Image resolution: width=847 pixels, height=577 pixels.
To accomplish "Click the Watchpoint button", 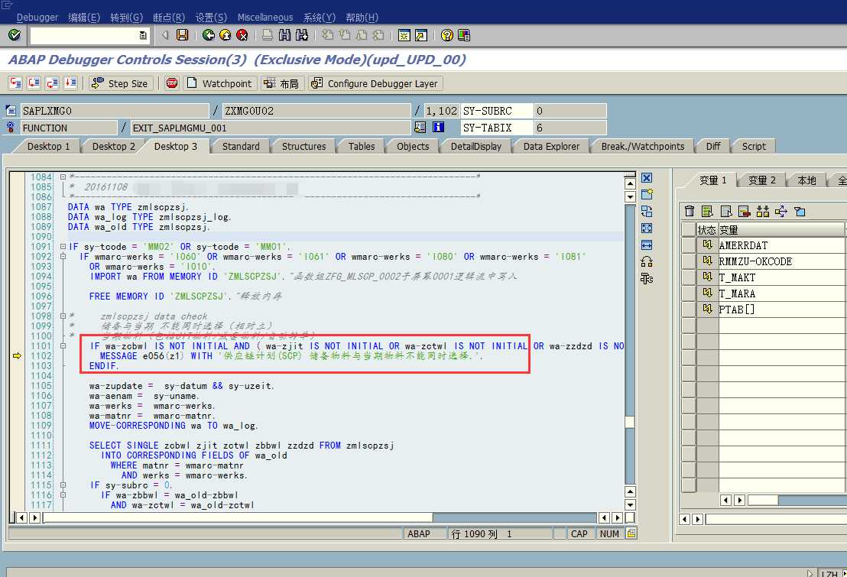I will [x=220, y=83].
